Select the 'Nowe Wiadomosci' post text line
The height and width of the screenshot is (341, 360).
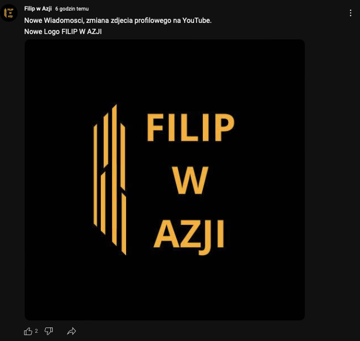point(118,21)
